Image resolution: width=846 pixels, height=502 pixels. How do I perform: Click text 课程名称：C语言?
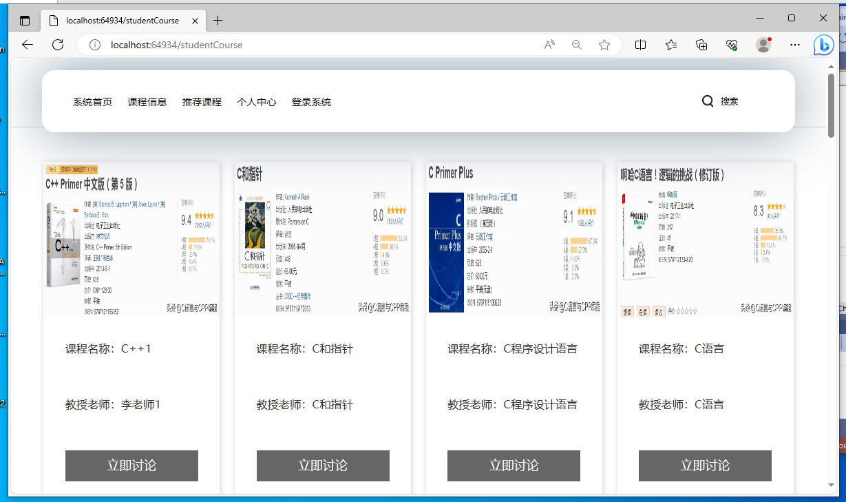click(x=681, y=348)
